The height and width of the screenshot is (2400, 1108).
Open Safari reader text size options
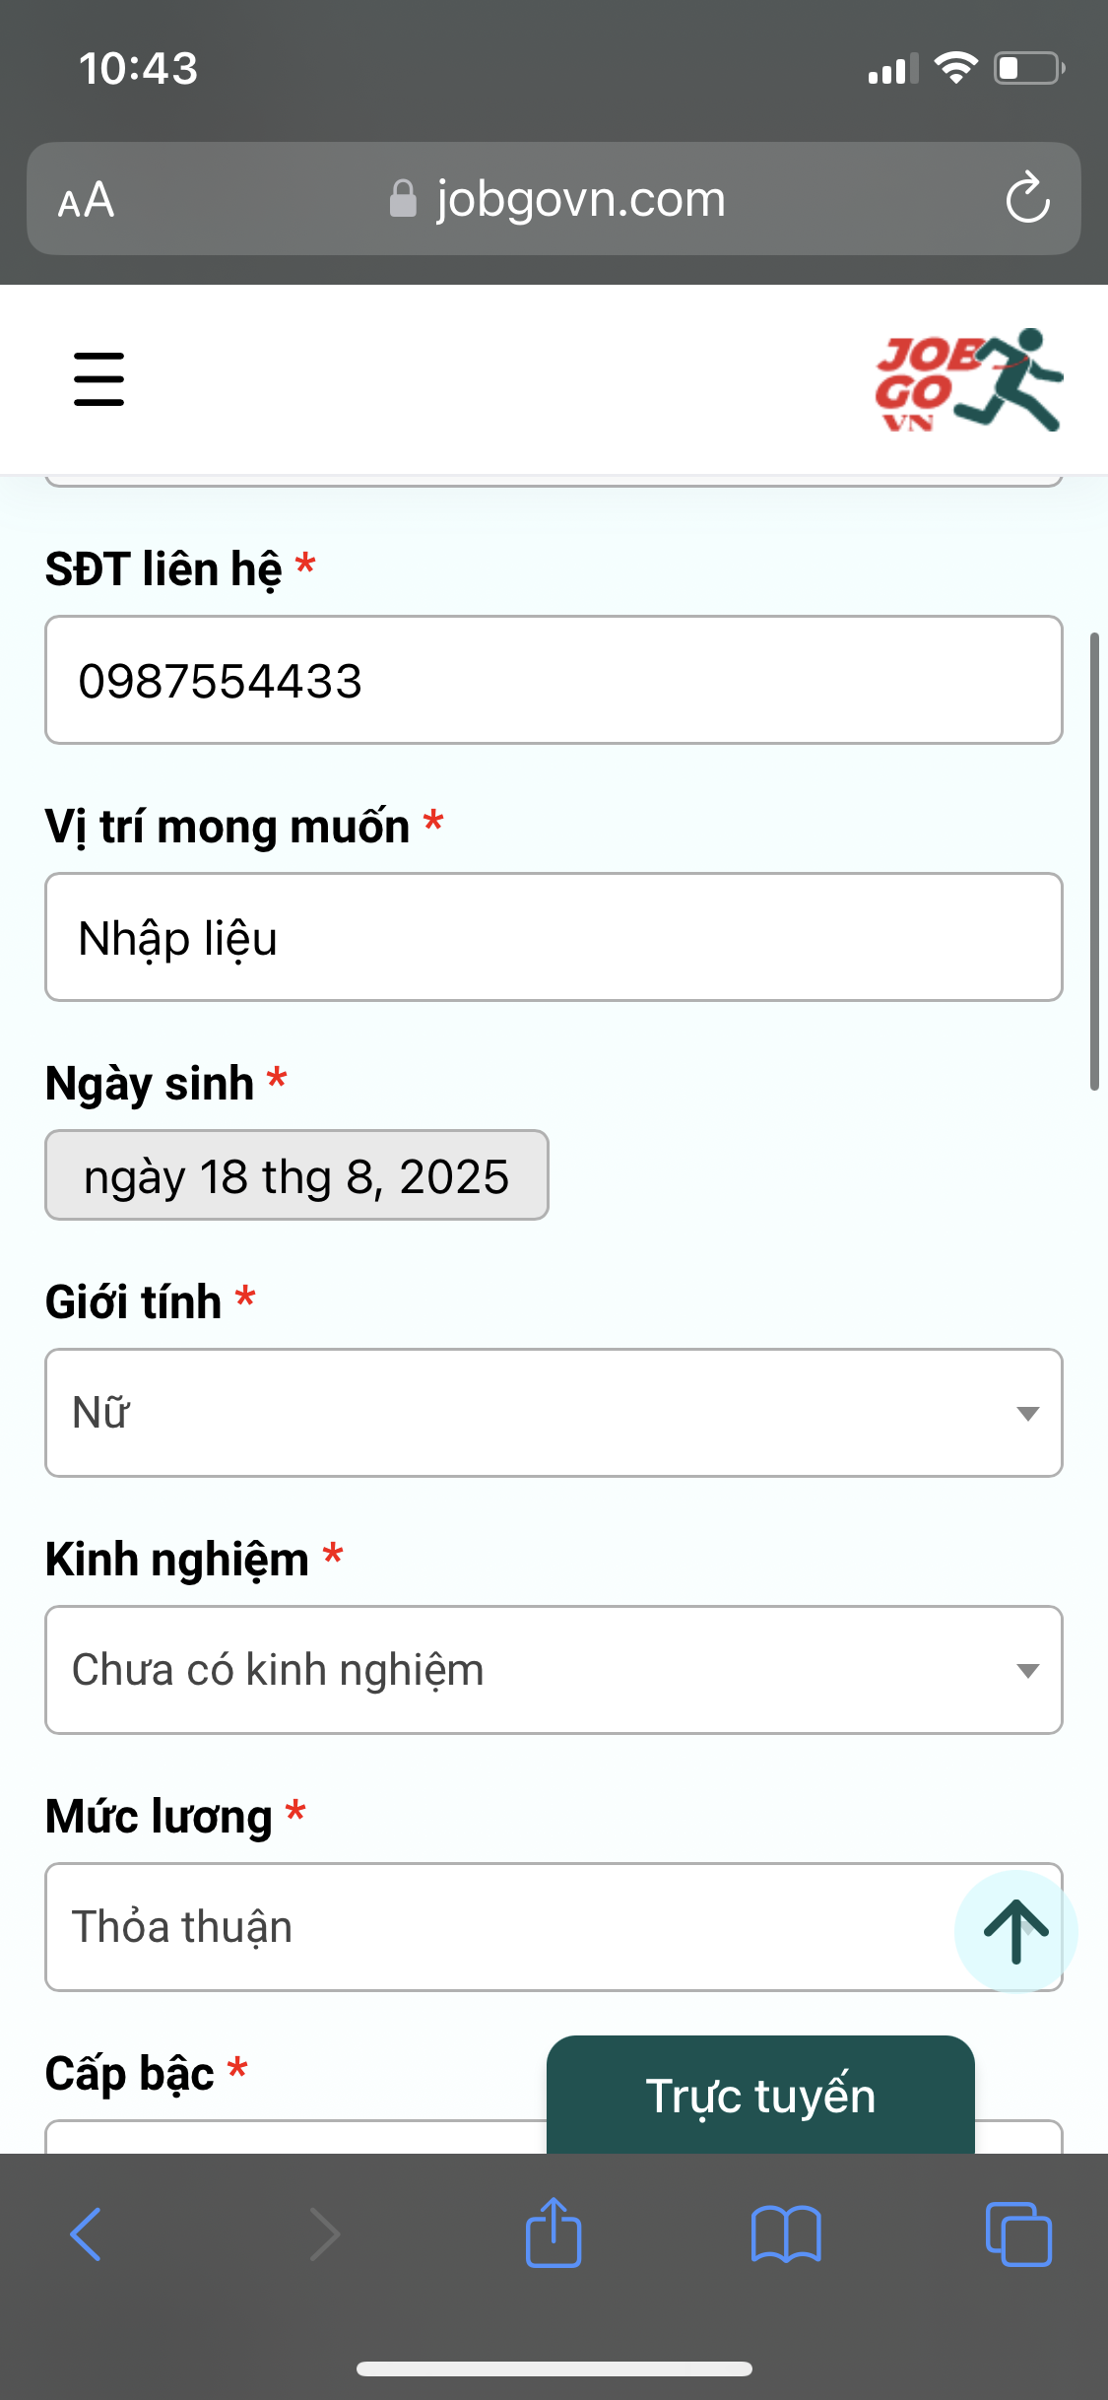pos(87,200)
